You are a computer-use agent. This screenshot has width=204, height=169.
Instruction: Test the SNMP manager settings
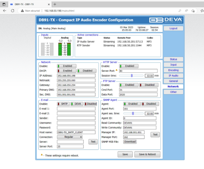tap(155, 135)
